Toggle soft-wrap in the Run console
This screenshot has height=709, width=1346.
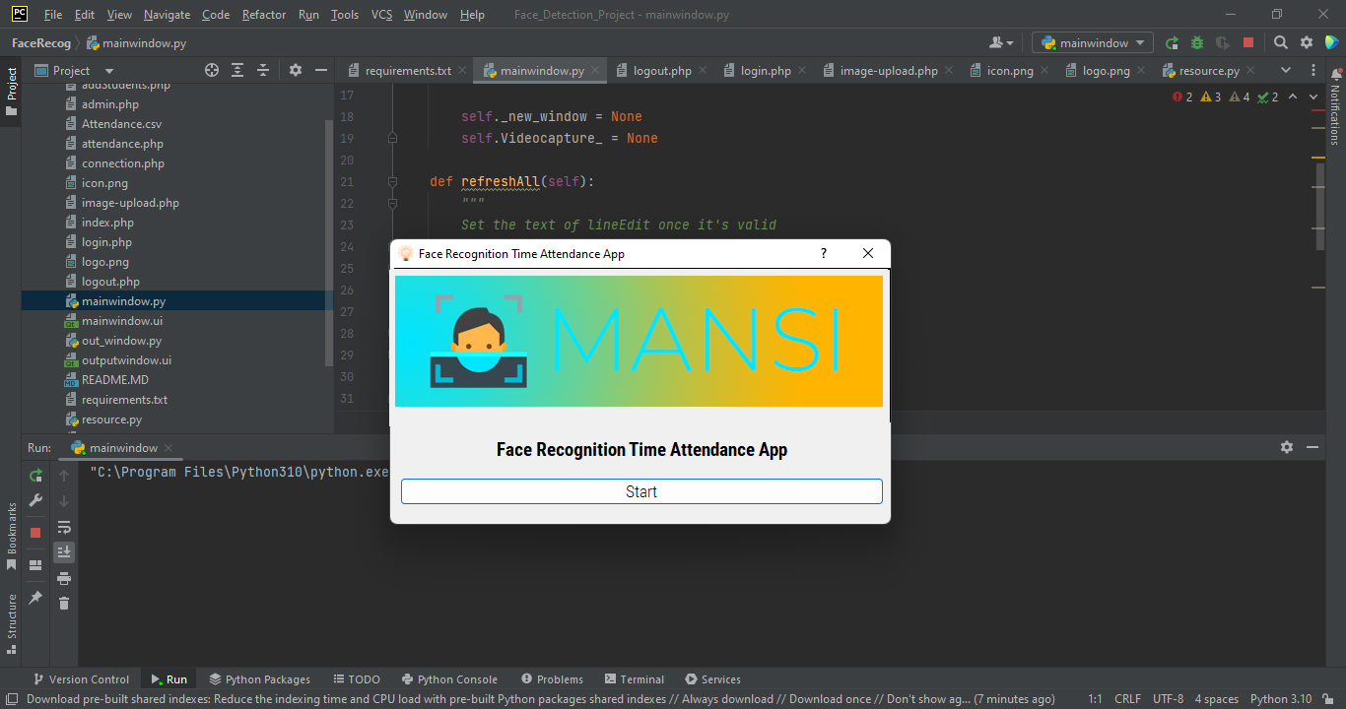coord(64,527)
